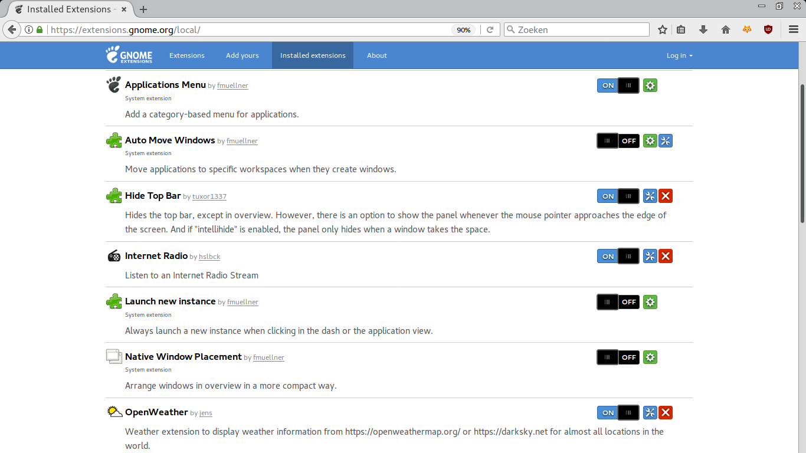This screenshot has width=806, height=453.
Task: Select the Installed extensions nav item
Action: pyautogui.click(x=313, y=55)
